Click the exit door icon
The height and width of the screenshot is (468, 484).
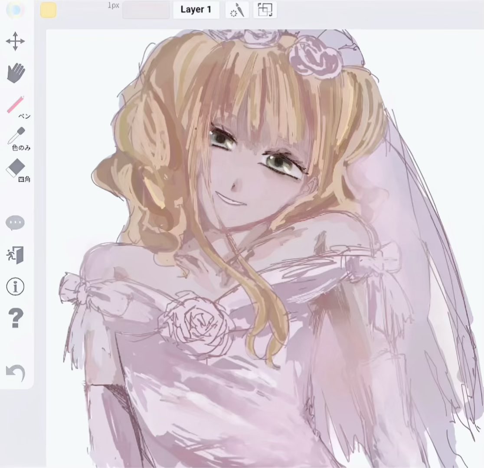(x=15, y=255)
